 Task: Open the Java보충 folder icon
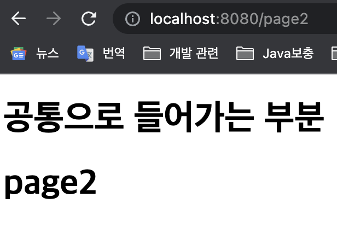pos(245,53)
